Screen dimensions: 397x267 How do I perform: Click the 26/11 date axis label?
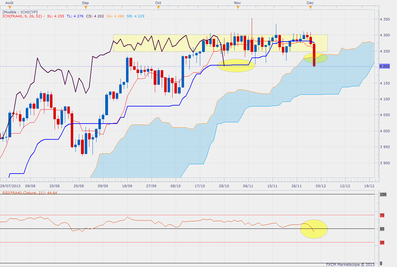pos(297,186)
